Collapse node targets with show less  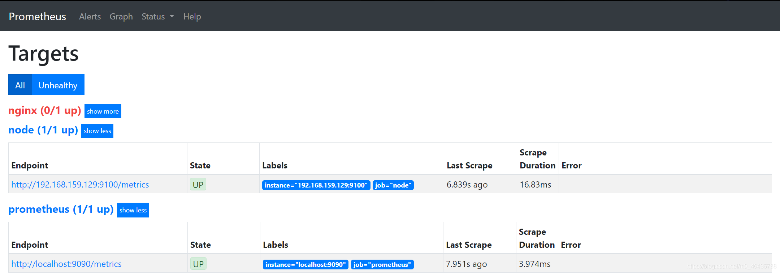coord(97,131)
